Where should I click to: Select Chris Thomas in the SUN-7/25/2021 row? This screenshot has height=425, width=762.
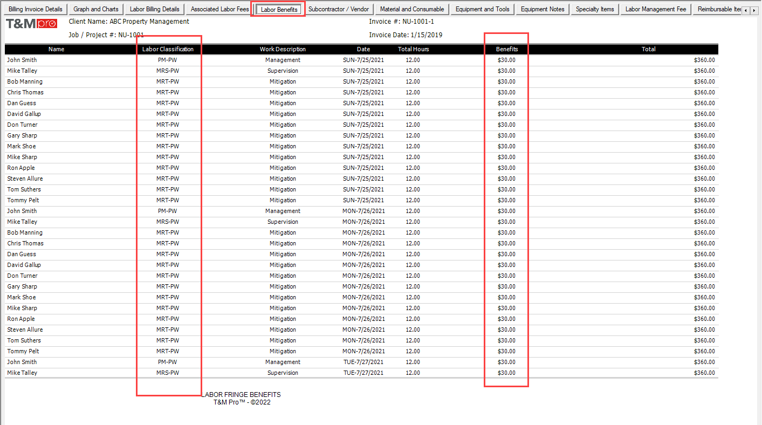pyautogui.click(x=25, y=92)
